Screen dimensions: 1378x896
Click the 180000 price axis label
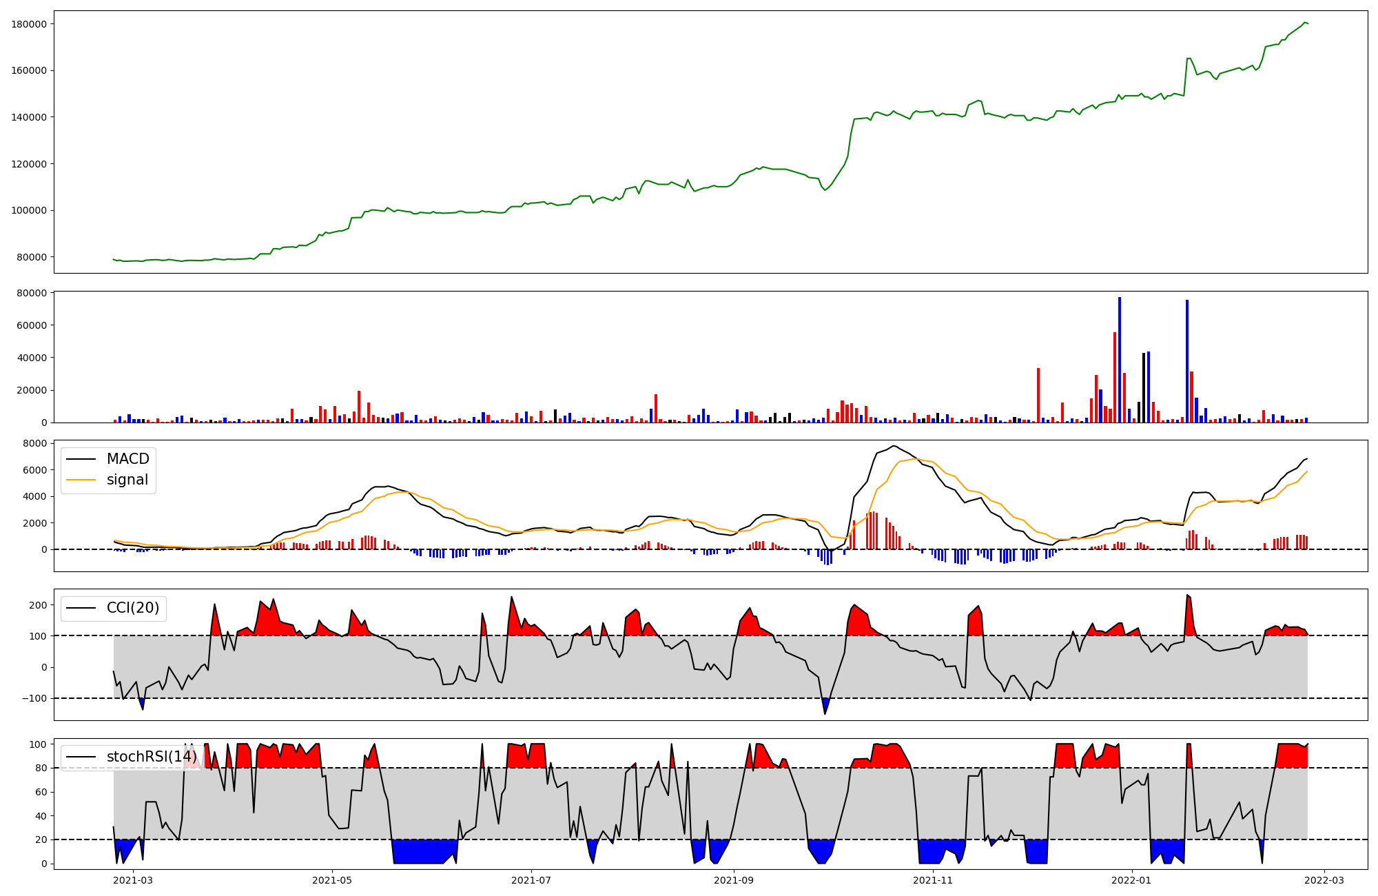[x=29, y=24]
